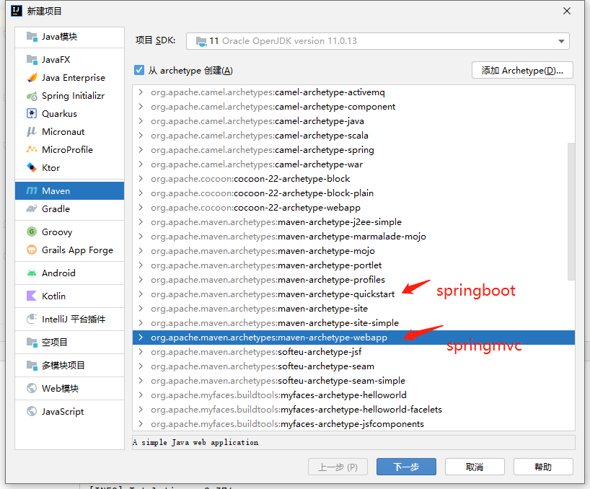Click the green Groovy icon
590x489 pixels.
point(32,232)
